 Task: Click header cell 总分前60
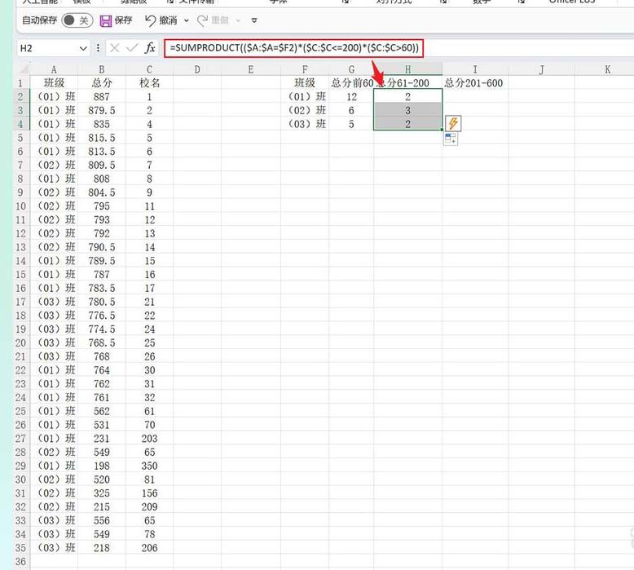tap(351, 83)
